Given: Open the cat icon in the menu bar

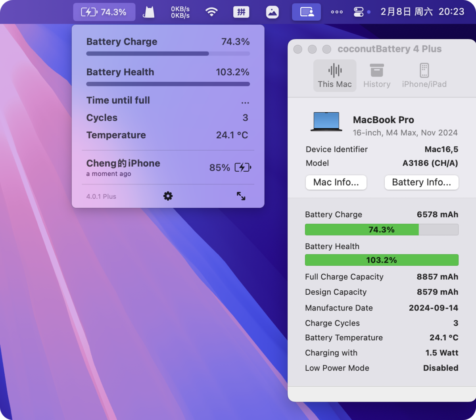Looking at the screenshot, I should [x=149, y=12].
